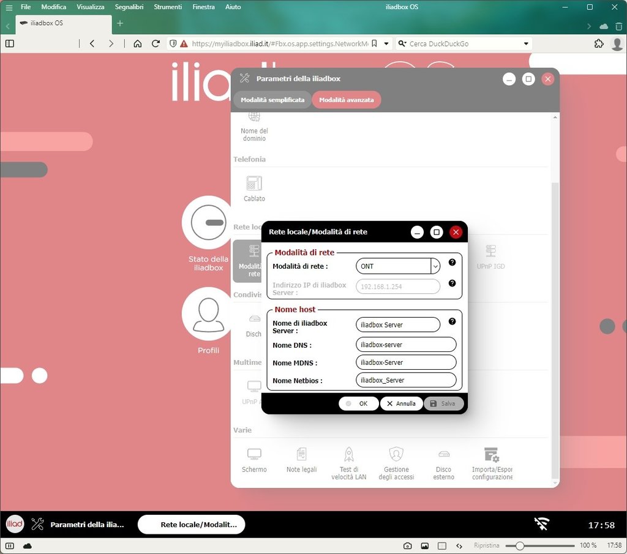Click the Salva button

pos(443,403)
